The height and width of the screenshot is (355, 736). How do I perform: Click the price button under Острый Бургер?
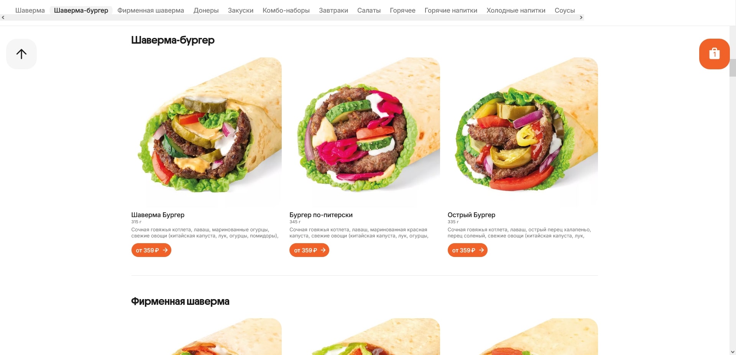[467, 250]
